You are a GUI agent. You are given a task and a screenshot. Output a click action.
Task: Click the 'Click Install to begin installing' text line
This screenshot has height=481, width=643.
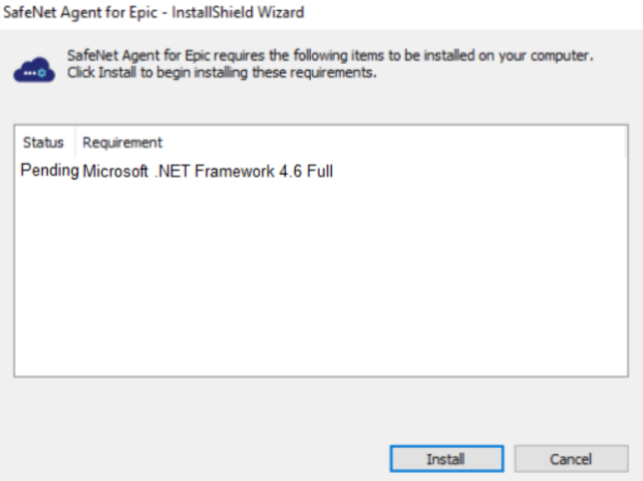221,73
